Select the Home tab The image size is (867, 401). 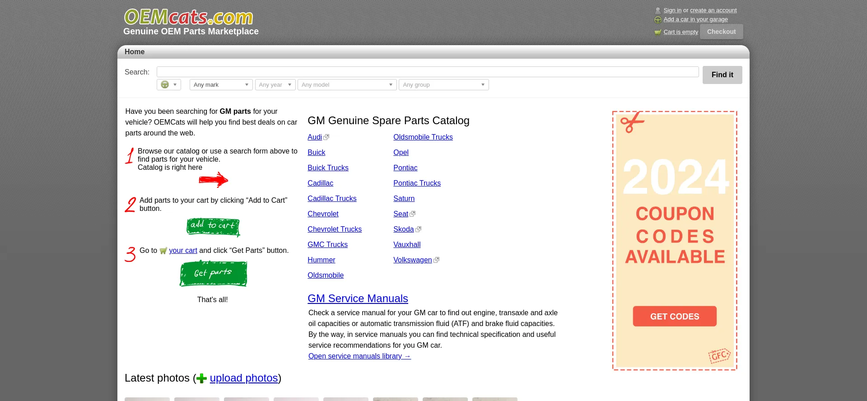coord(135,52)
